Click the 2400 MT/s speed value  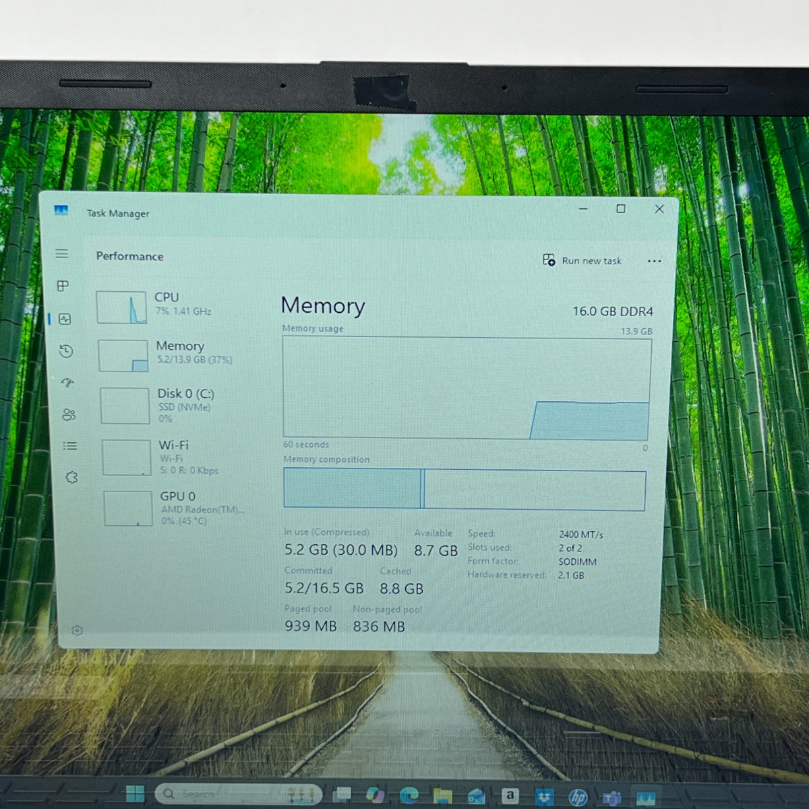(581, 535)
